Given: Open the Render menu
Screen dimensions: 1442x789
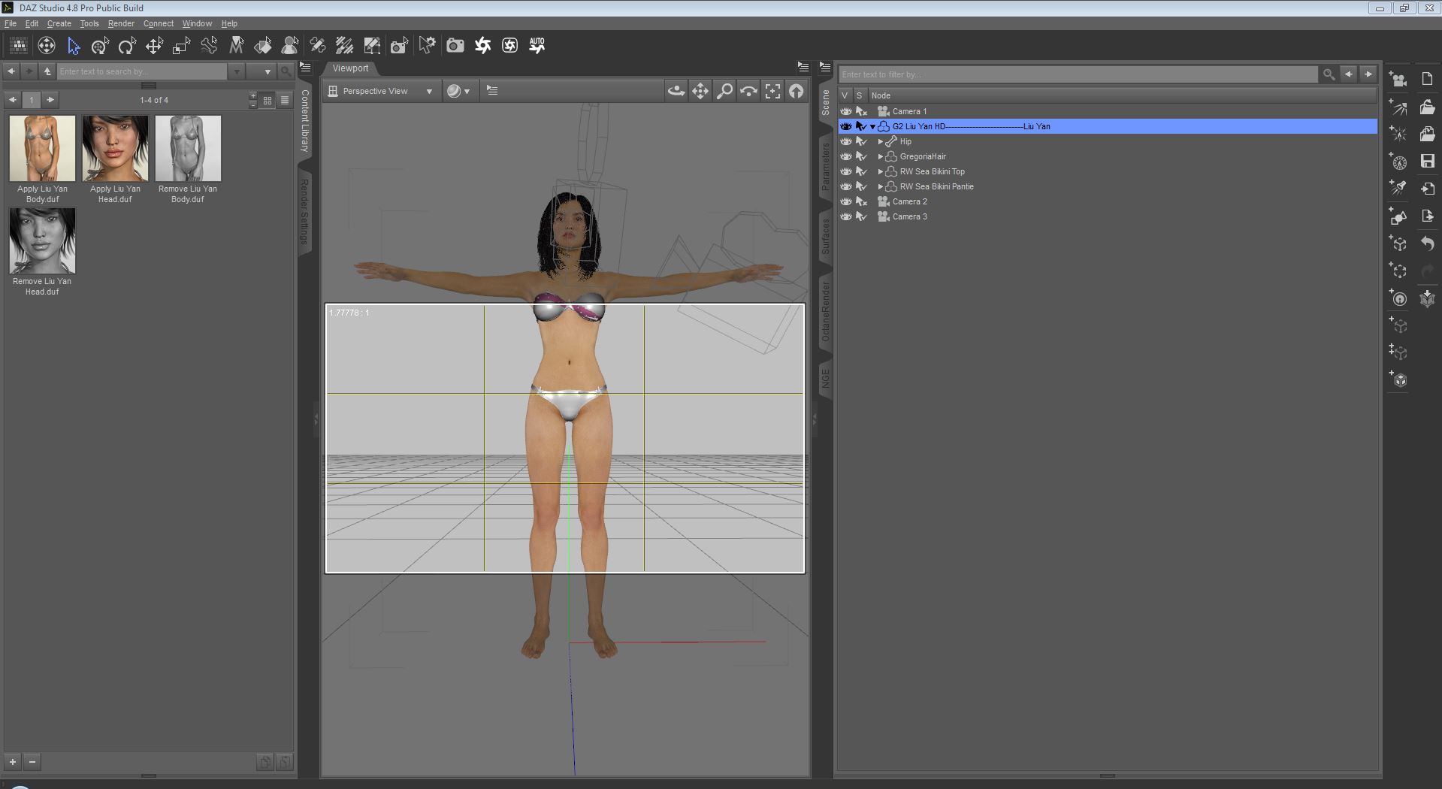Looking at the screenshot, I should 120,23.
